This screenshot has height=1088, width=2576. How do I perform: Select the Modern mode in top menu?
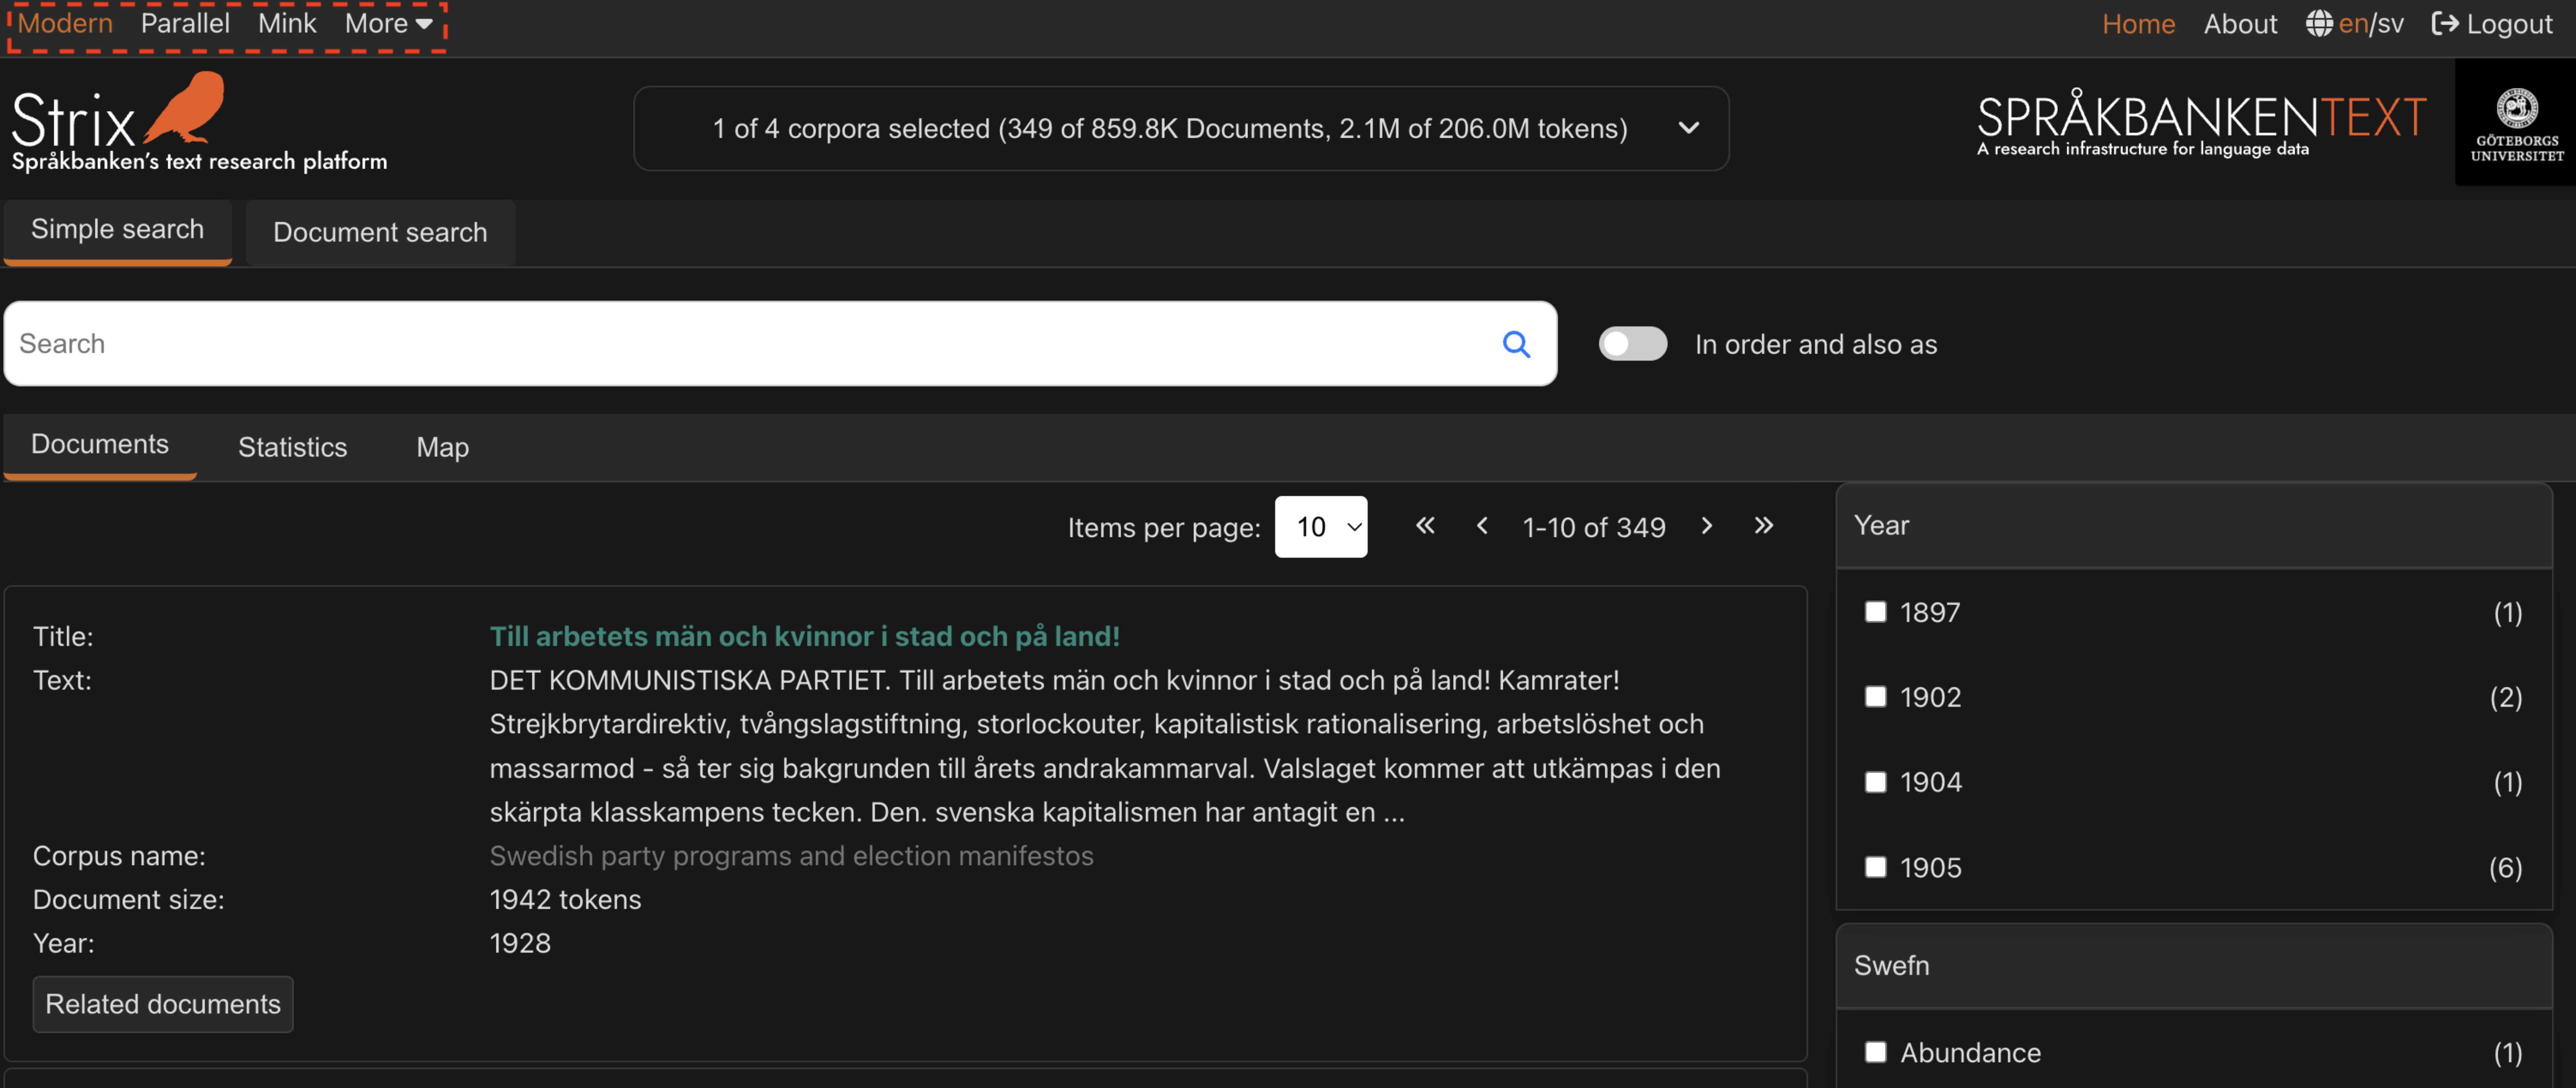65,23
